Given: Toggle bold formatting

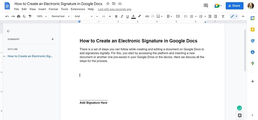Looking at the screenshot, I should [116, 16].
